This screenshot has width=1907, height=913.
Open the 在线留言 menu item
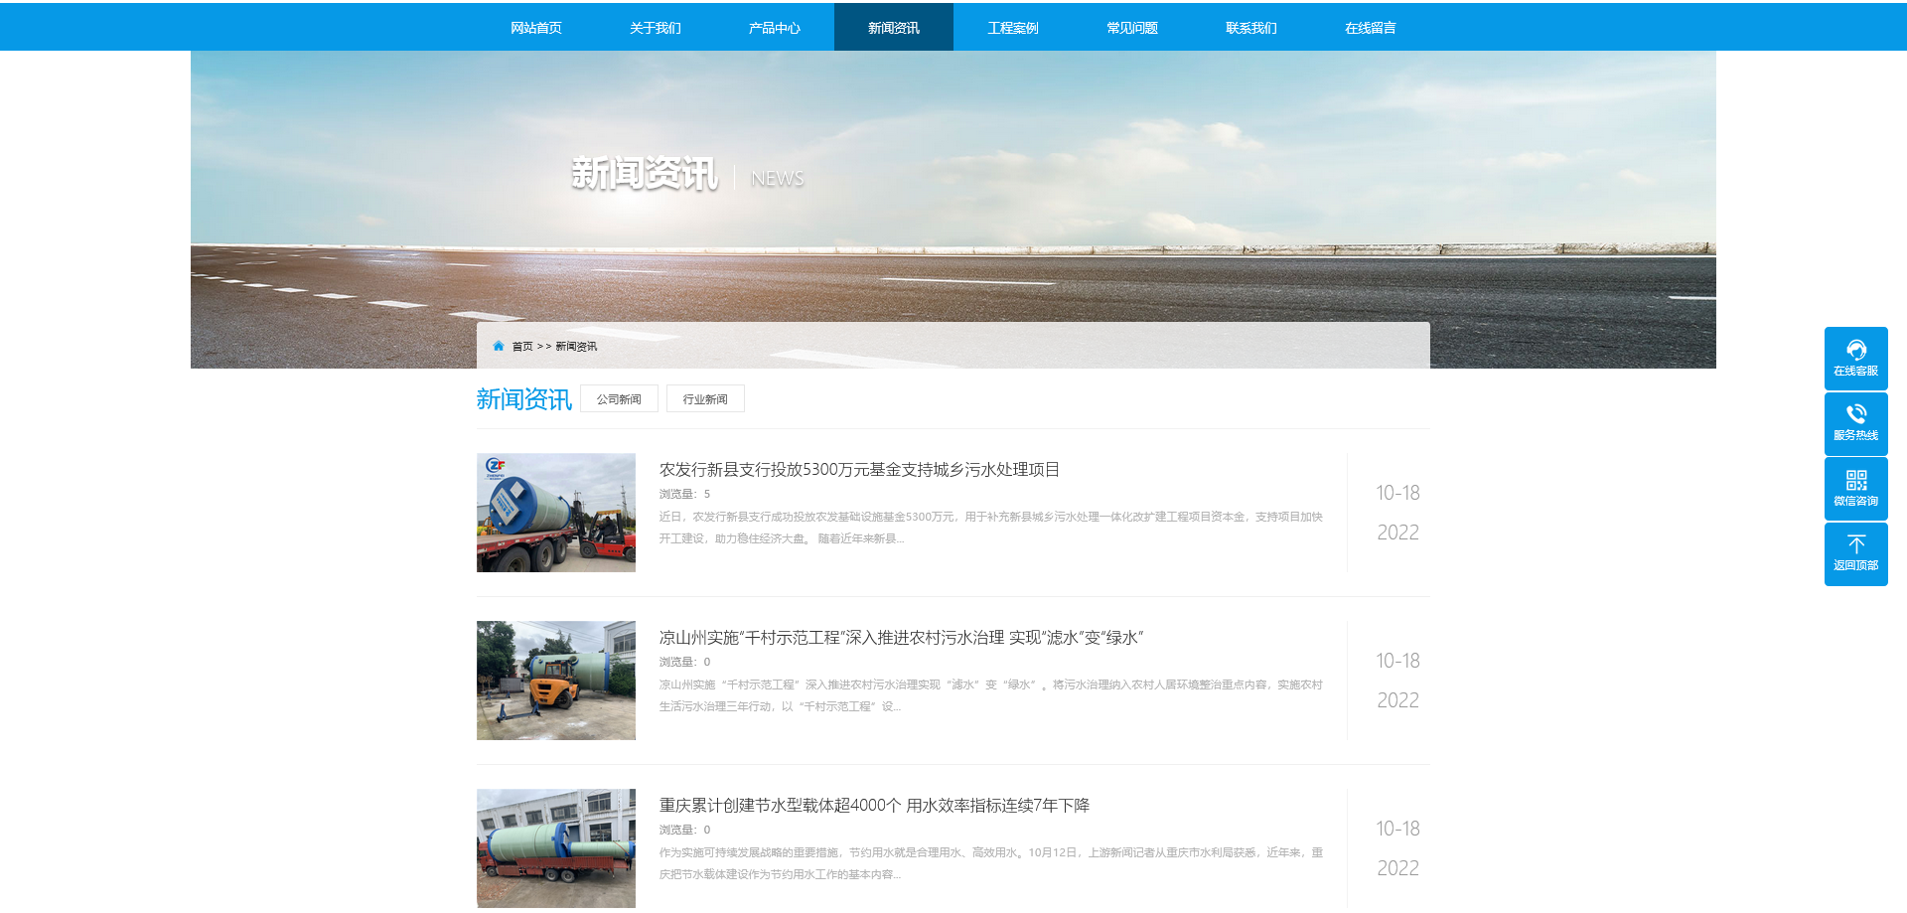(x=1370, y=27)
